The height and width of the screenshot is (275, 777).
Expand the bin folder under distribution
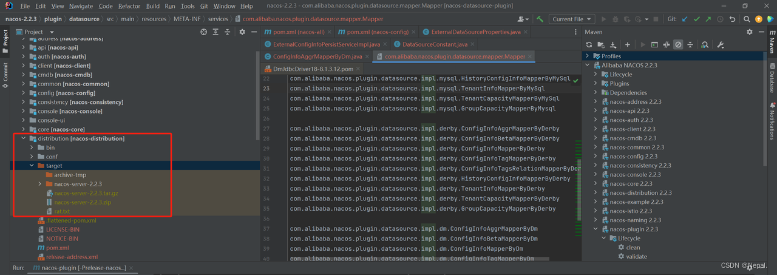tap(32, 148)
